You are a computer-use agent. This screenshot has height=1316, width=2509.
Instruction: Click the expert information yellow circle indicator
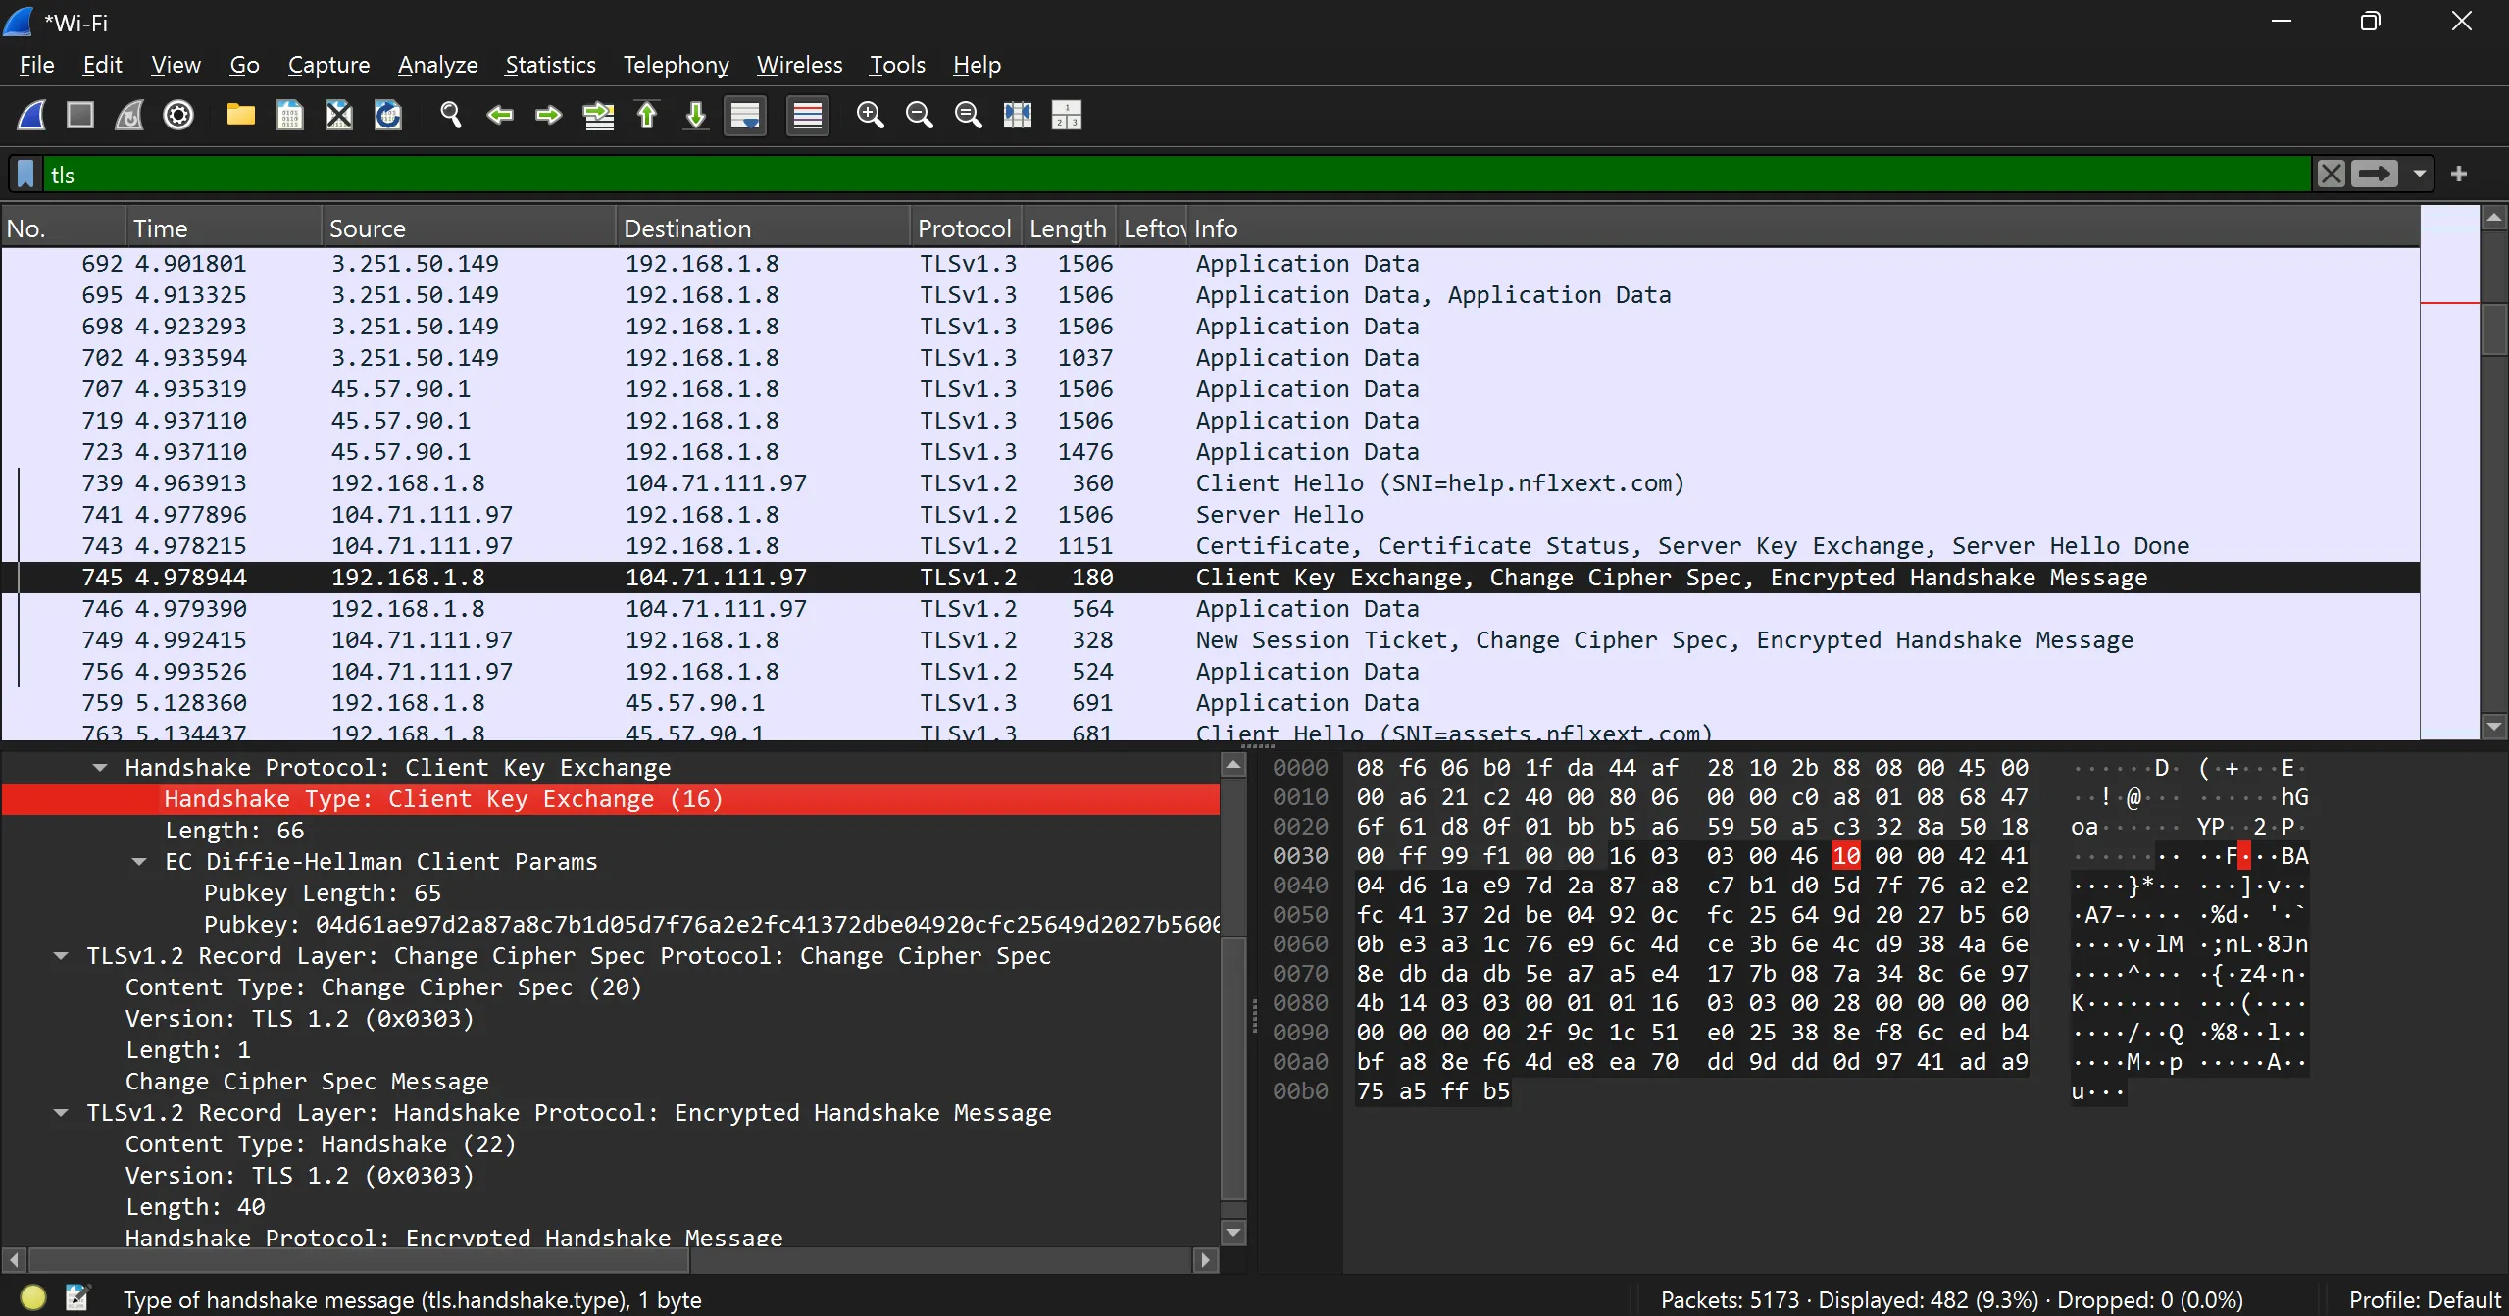(x=33, y=1298)
